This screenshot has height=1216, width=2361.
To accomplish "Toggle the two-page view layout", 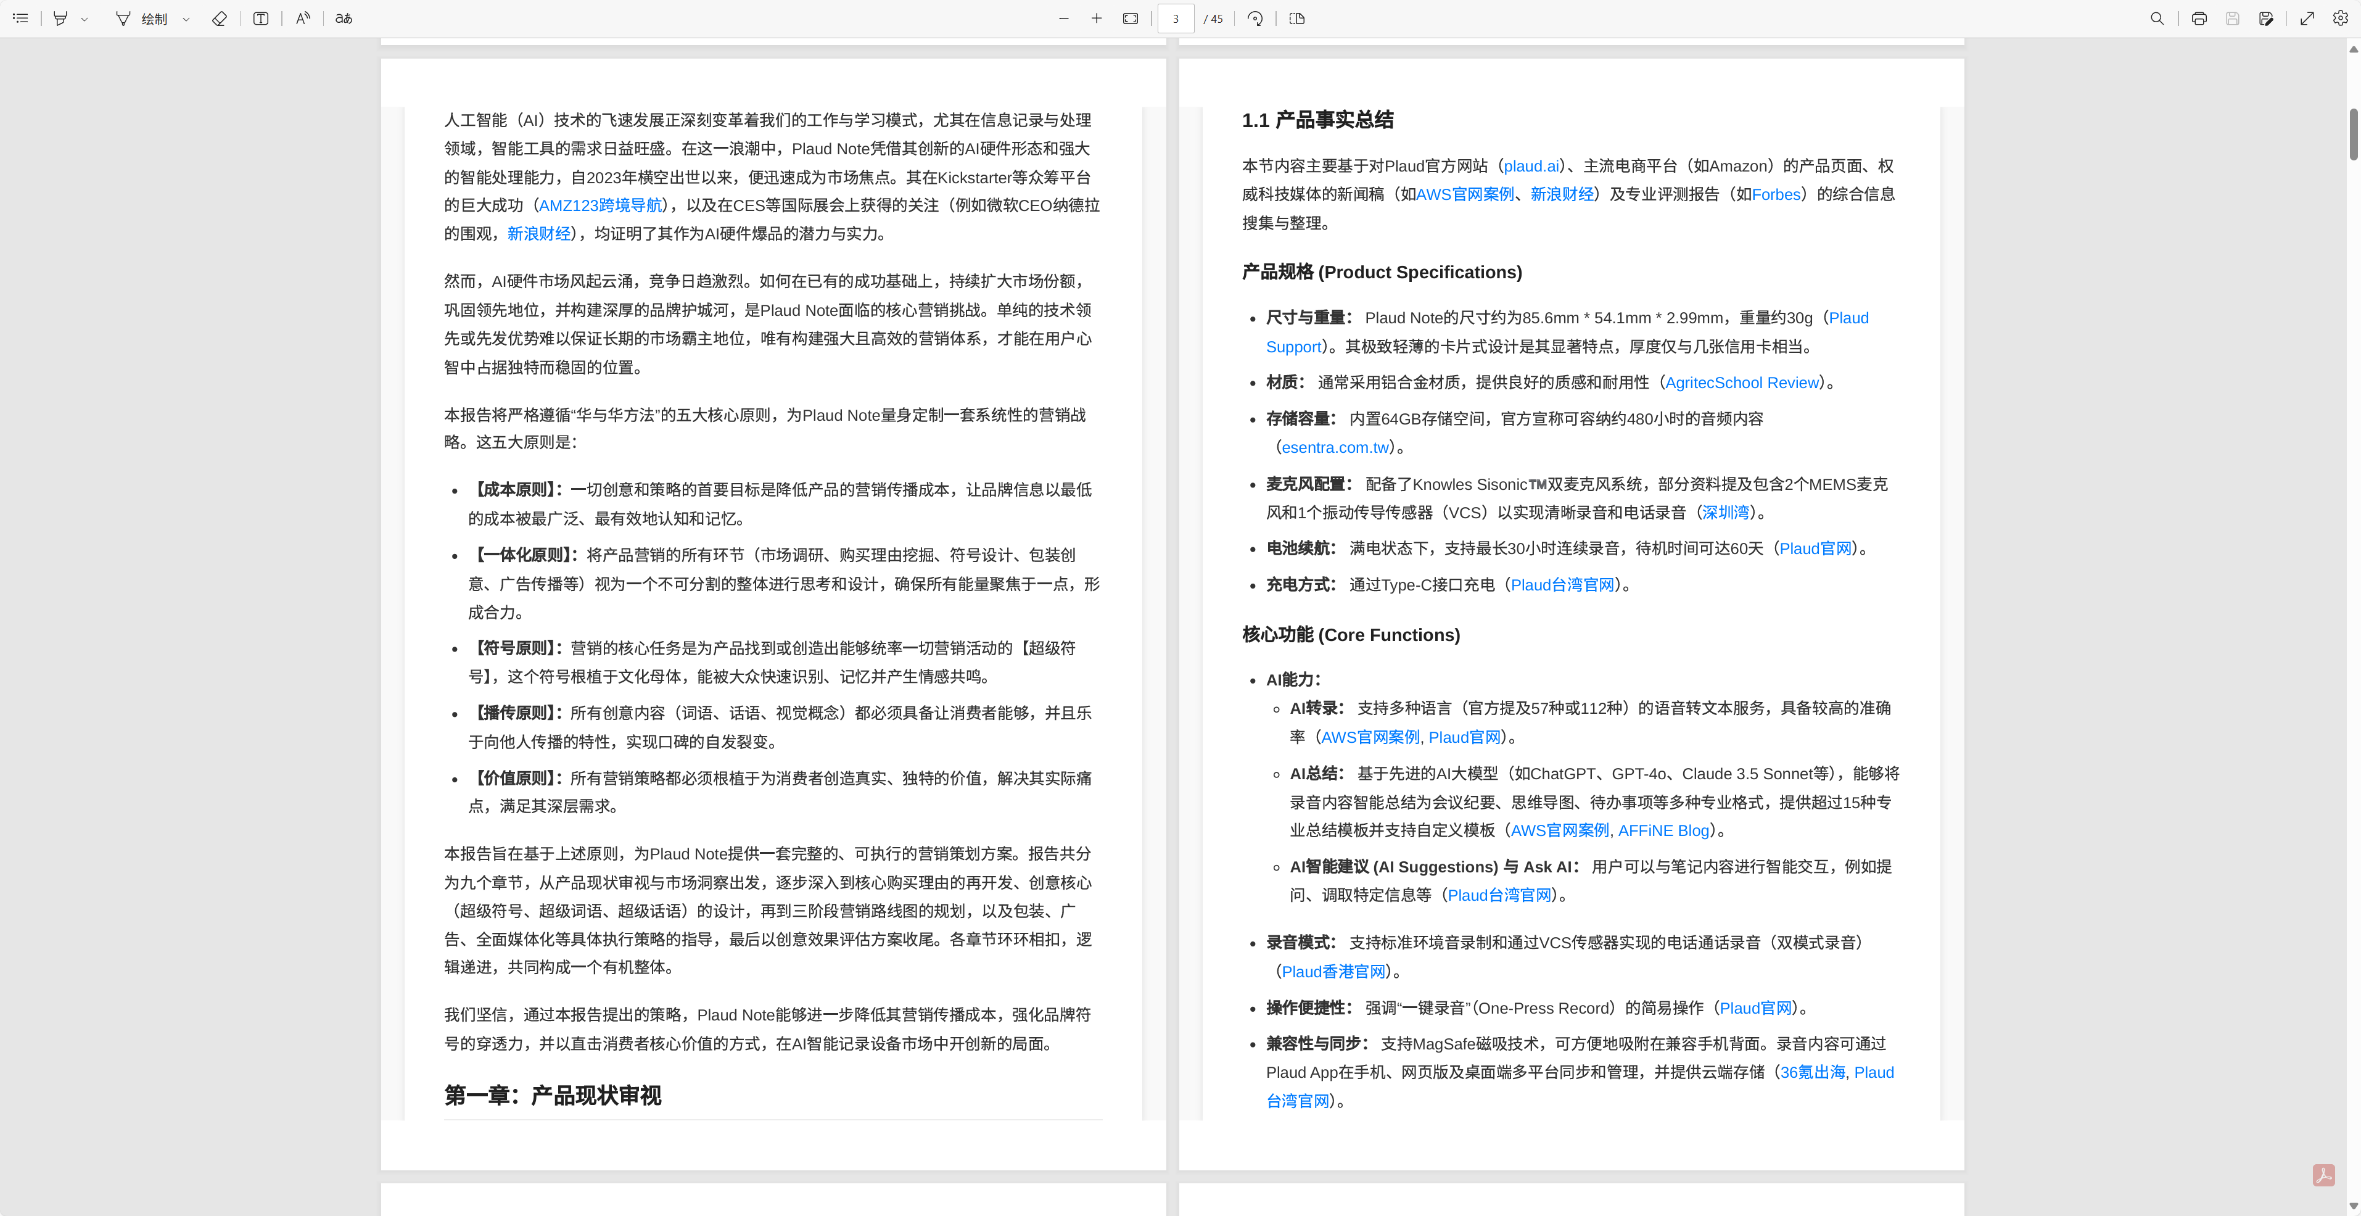I will [1297, 19].
